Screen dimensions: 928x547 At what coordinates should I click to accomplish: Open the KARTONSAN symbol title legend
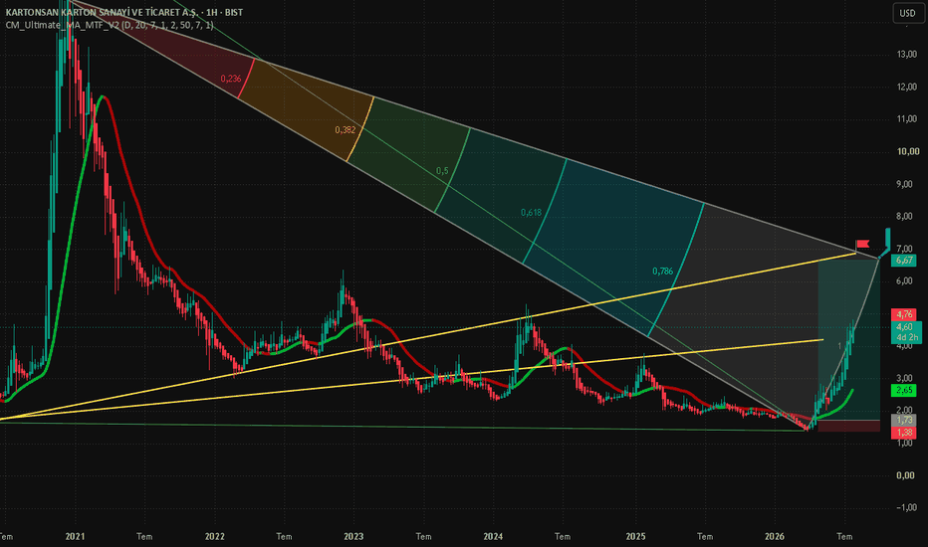[x=124, y=12]
